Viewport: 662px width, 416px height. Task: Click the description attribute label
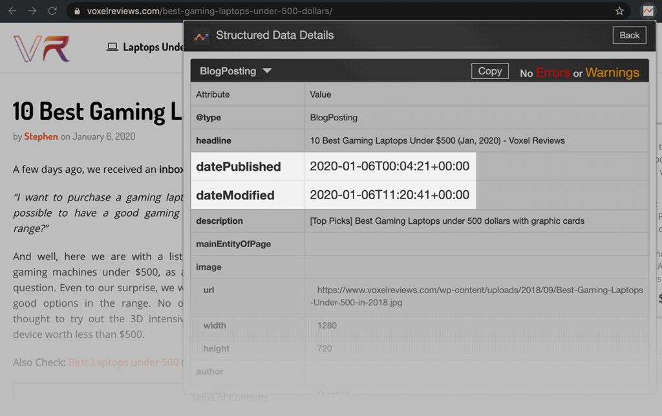click(220, 221)
